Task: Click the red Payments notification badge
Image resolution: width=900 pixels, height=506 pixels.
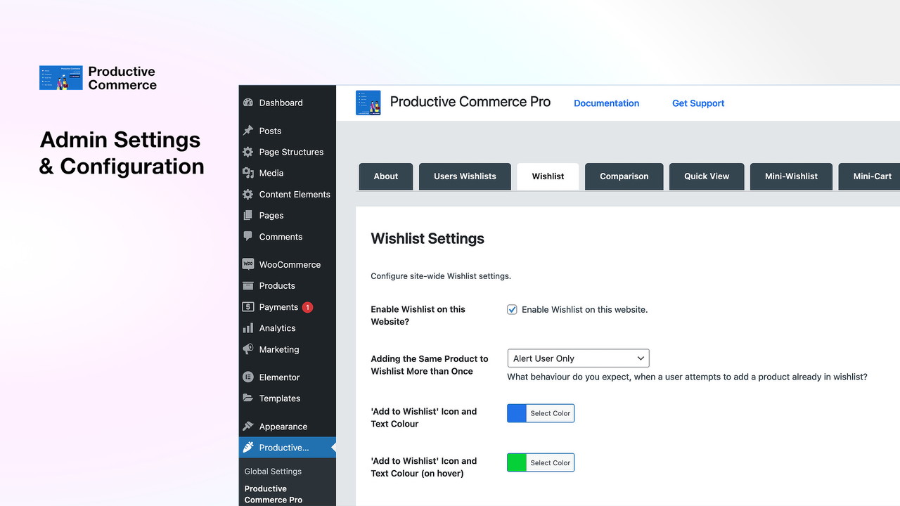Action: pos(307,307)
